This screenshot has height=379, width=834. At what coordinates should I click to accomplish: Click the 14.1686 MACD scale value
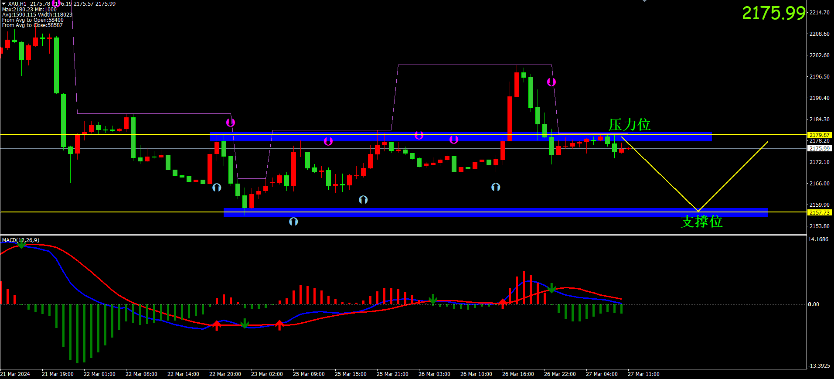click(x=818, y=239)
